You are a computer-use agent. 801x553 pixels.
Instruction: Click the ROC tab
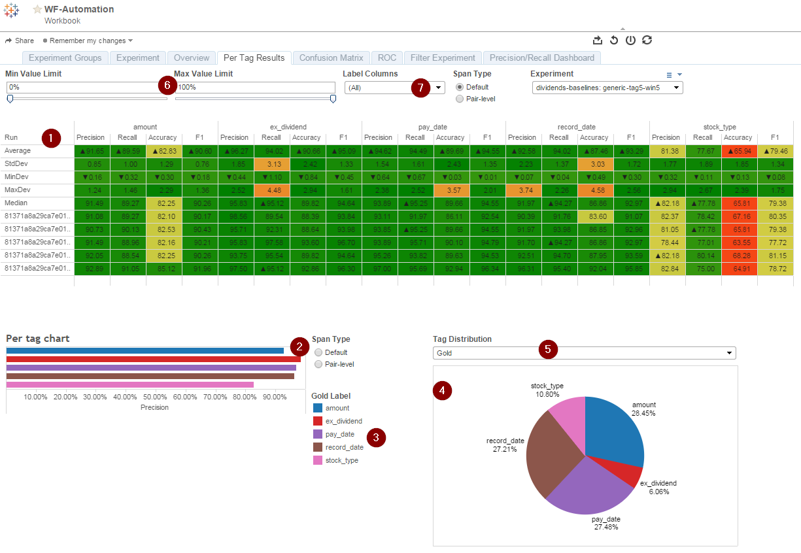tap(387, 58)
